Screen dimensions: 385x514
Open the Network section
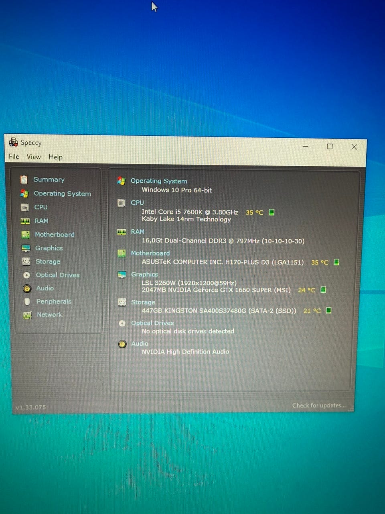click(50, 315)
